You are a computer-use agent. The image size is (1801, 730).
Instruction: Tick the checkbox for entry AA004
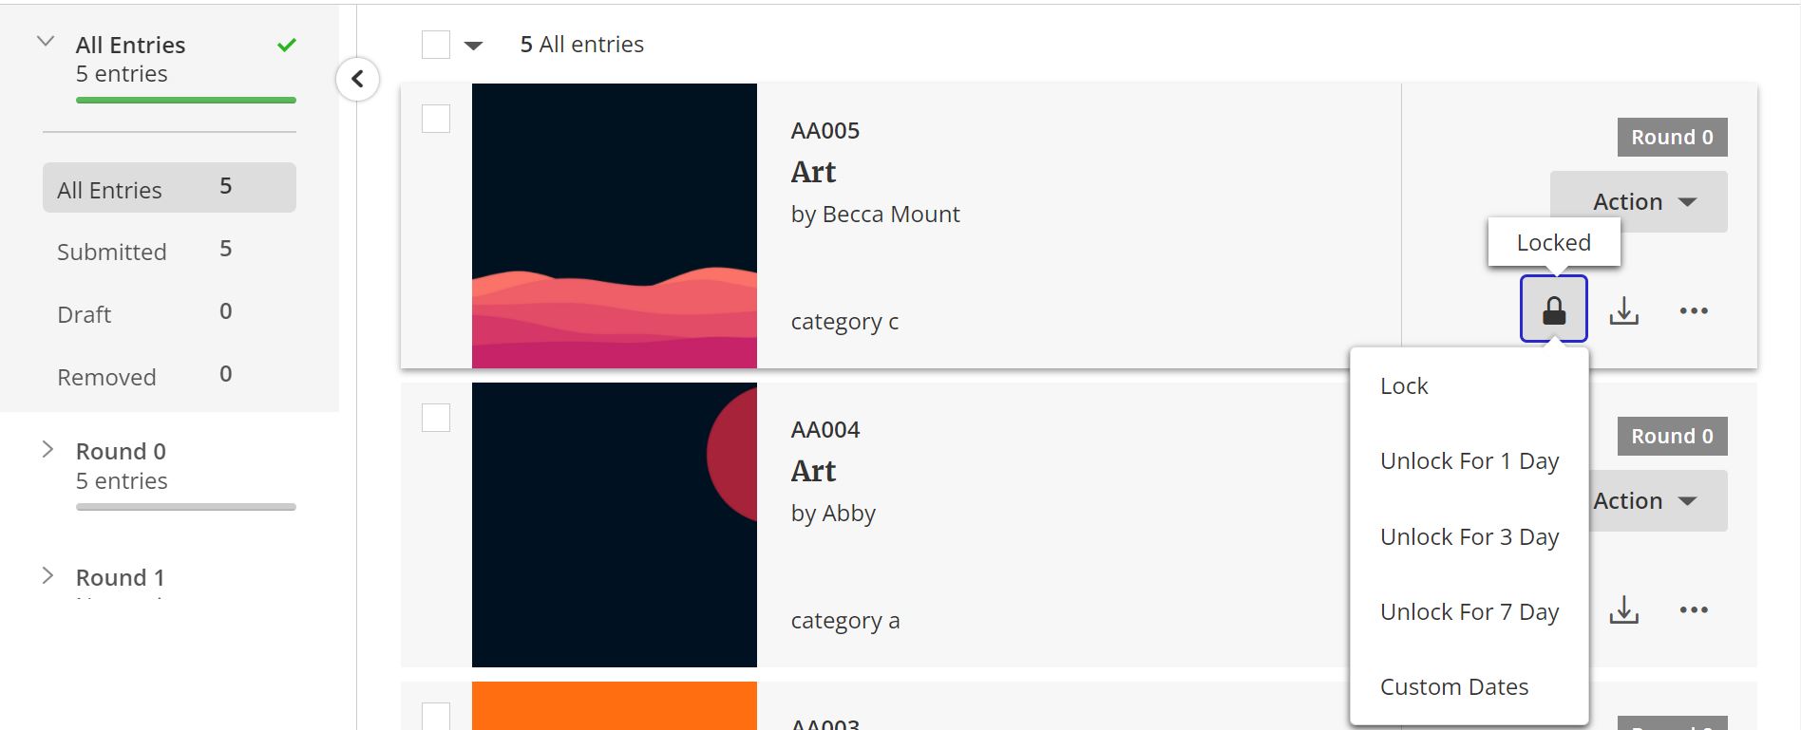tap(436, 418)
